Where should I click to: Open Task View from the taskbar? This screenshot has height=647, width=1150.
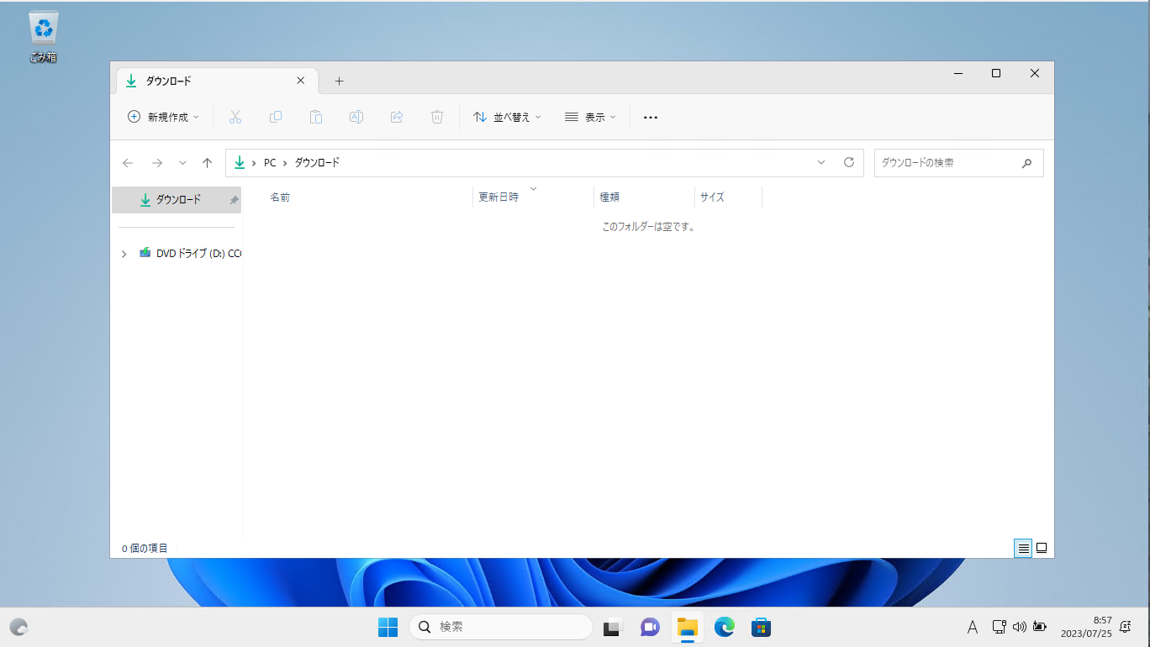click(x=612, y=627)
